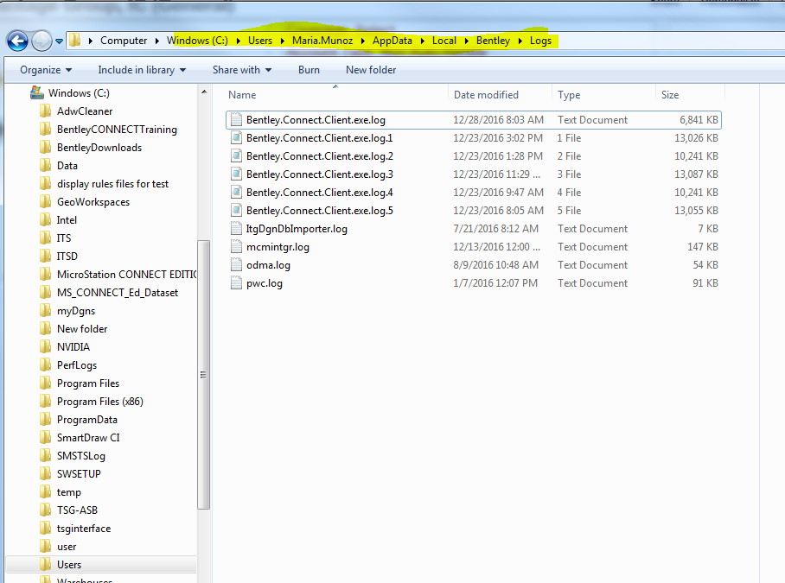Click the NVIDIA folder icon

coord(45,346)
